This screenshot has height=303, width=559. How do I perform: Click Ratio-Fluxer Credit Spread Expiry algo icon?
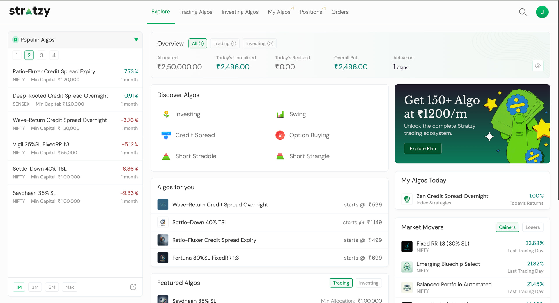click(163, 240)
